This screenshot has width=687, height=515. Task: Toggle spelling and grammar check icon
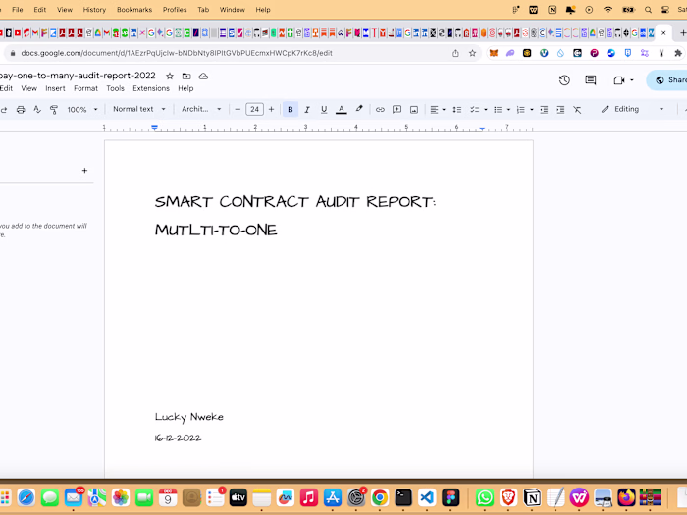pyautogui.click(x=37, y=110)
